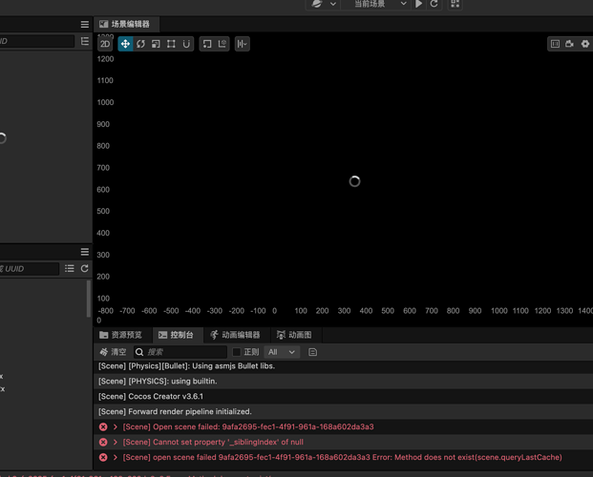Click 'Cannot set property' error text
The height and width of the screenshot is (477, 593).
click(213, 442)
